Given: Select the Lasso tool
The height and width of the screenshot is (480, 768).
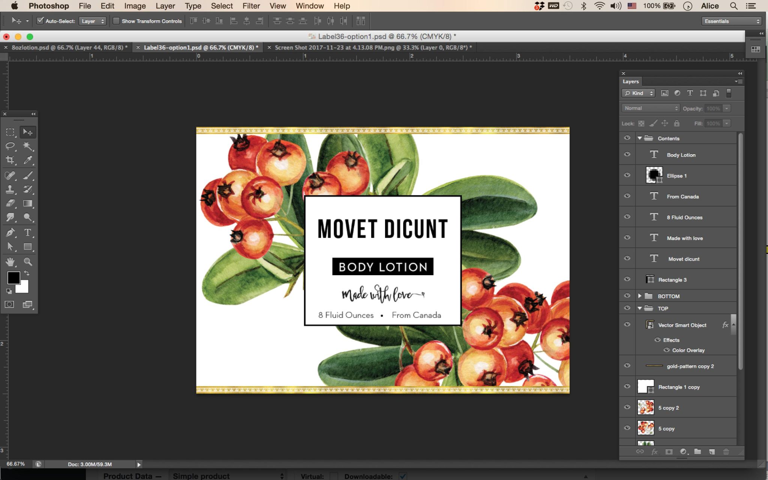Looking at the screenshot, I should pos(10,146).
